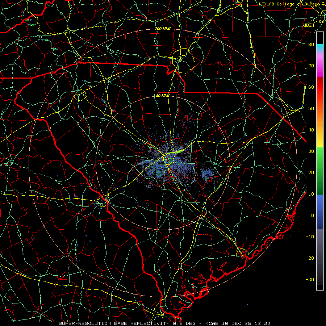Click the 0 value on the dBZ scale
This screenshot has width=326, height=326.
(313, 216)
